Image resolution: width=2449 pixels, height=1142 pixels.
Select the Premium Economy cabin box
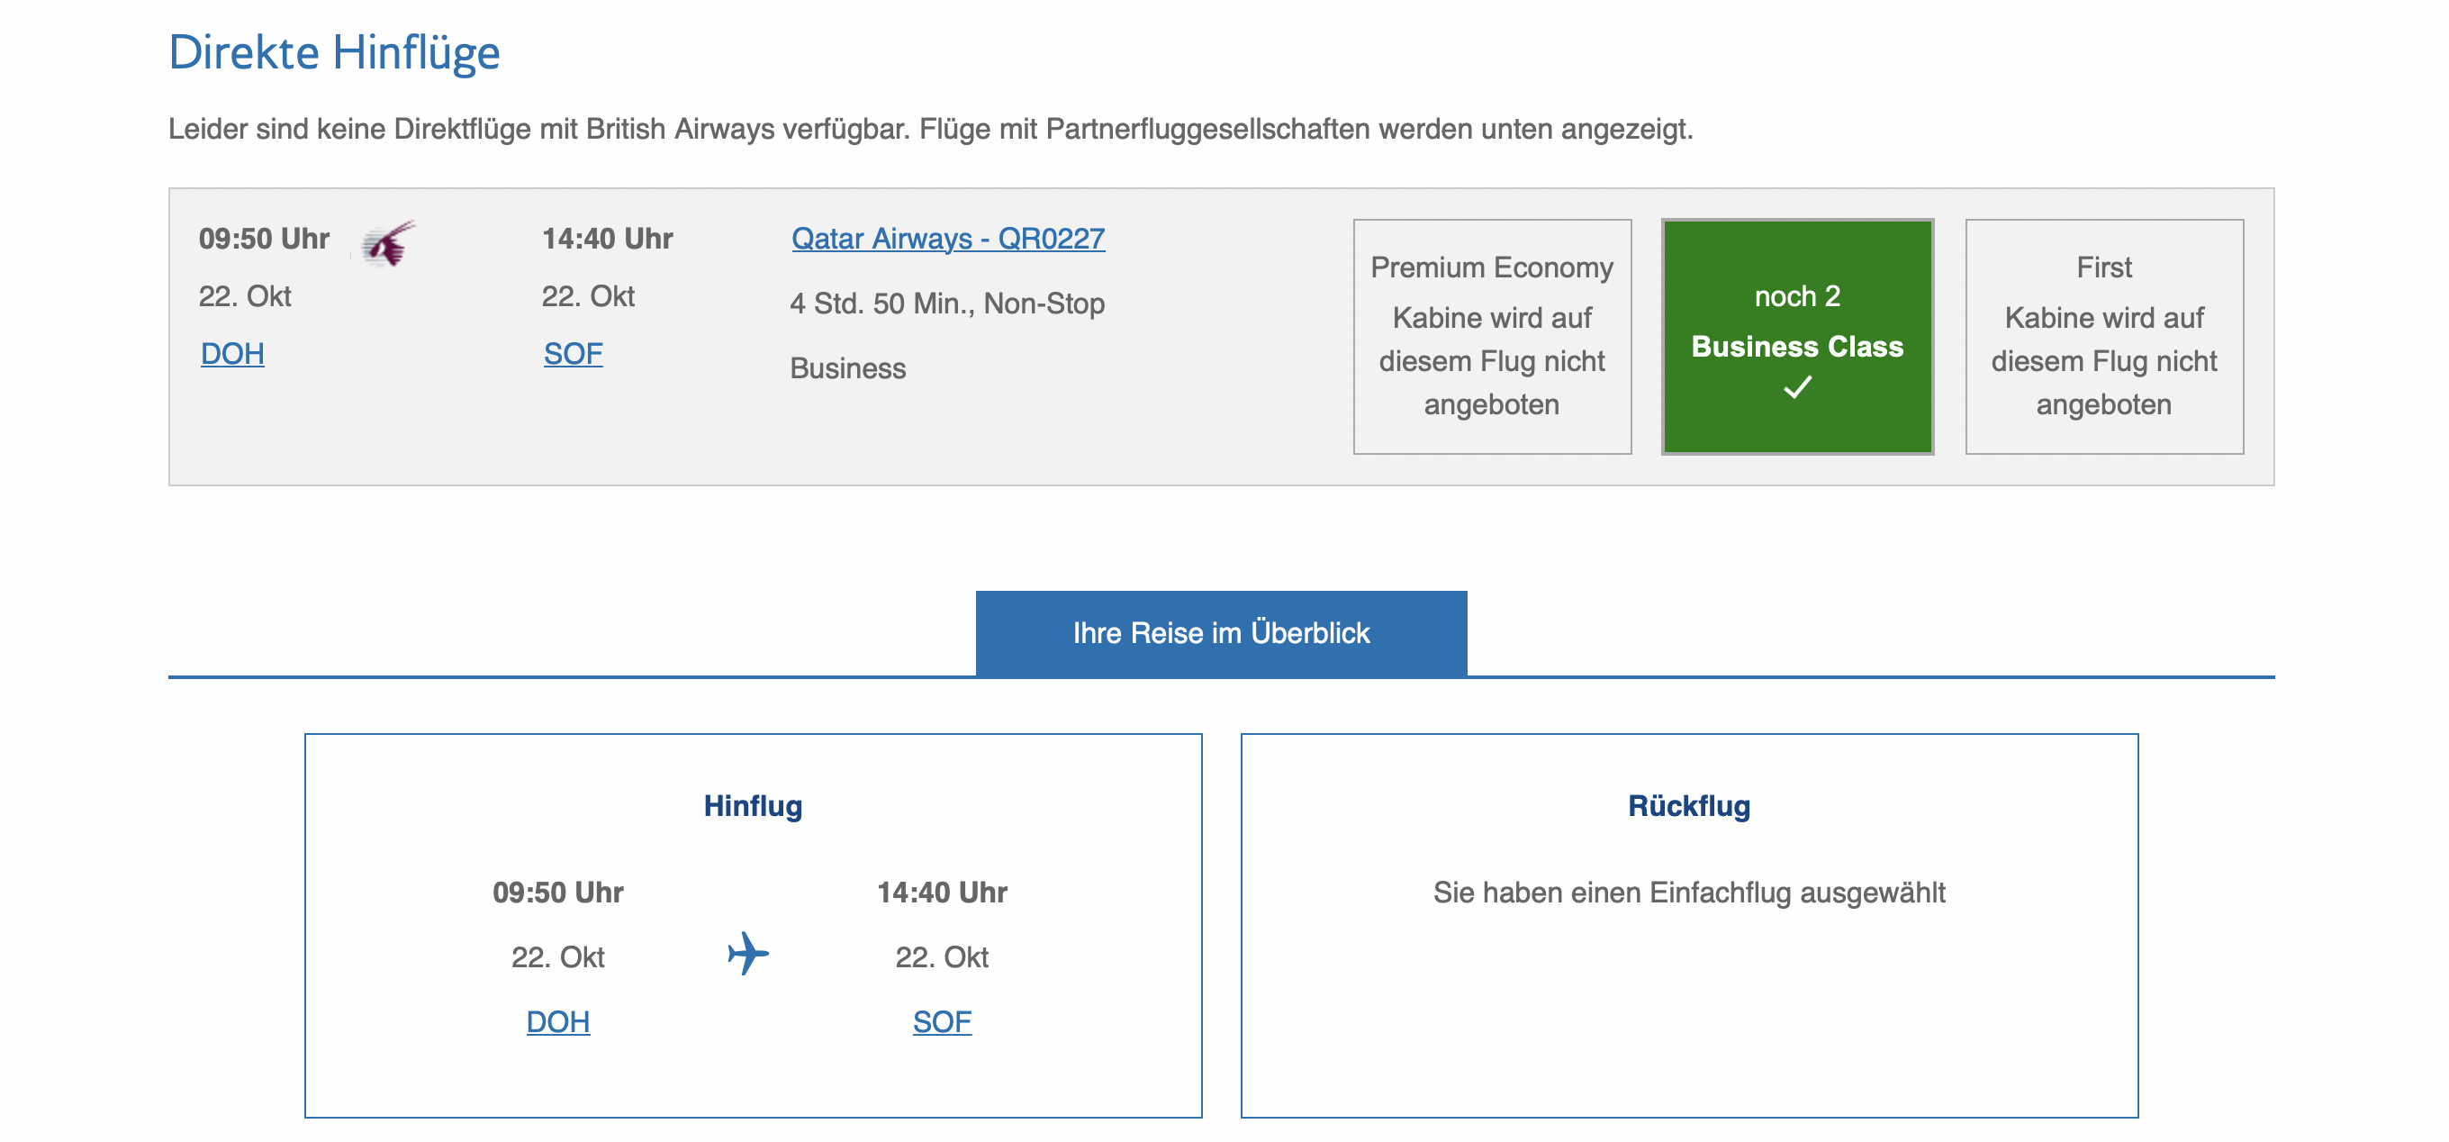pyautogui.click(x=1492, y=337)
